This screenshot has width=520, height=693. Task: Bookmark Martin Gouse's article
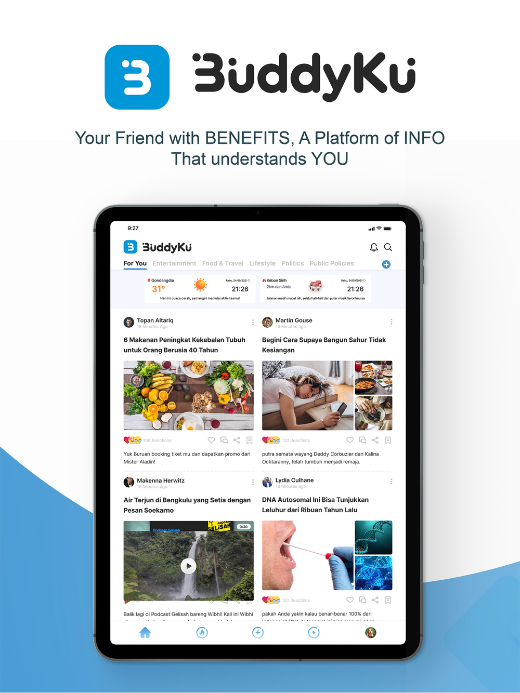pos(388,440)
